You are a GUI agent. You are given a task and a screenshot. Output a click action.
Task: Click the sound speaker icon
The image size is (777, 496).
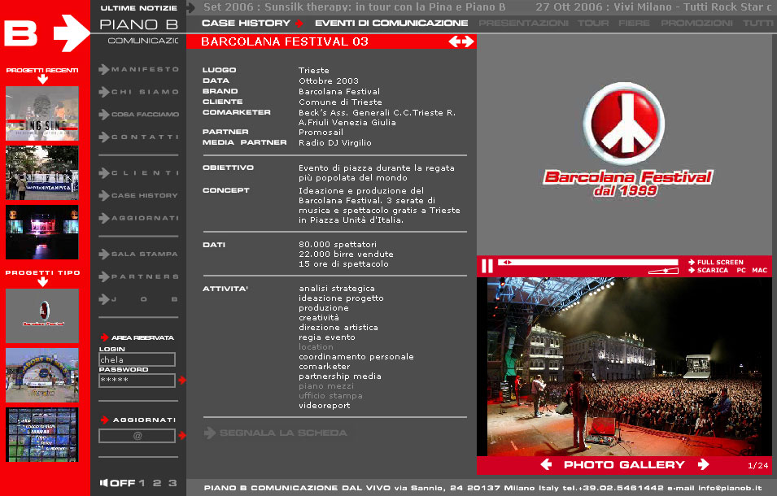103,483
